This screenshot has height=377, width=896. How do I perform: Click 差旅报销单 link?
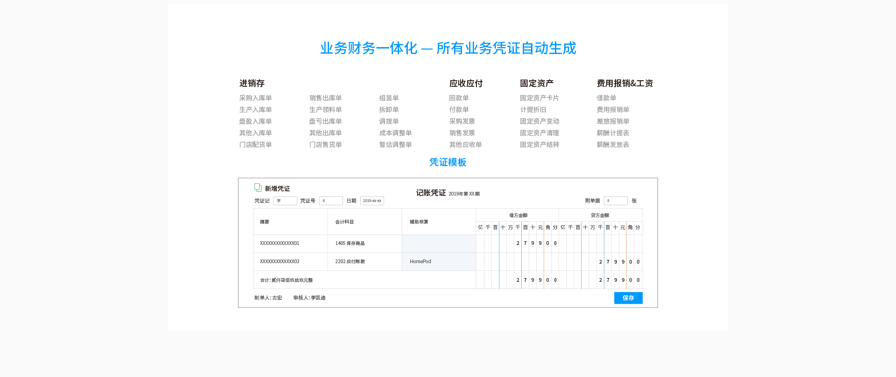click(613, 121)
